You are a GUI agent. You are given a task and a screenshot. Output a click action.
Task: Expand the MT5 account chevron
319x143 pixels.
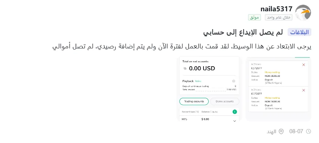[234, 121]
